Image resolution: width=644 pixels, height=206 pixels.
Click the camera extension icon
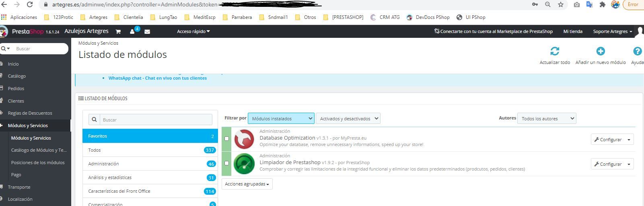tap(577, 4)
